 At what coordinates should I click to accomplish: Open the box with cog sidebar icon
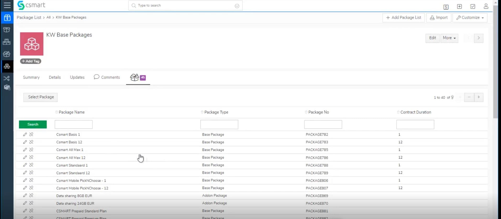[7, 87]
